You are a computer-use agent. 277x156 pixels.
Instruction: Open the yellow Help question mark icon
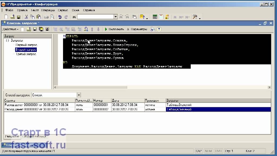(142, 17)
